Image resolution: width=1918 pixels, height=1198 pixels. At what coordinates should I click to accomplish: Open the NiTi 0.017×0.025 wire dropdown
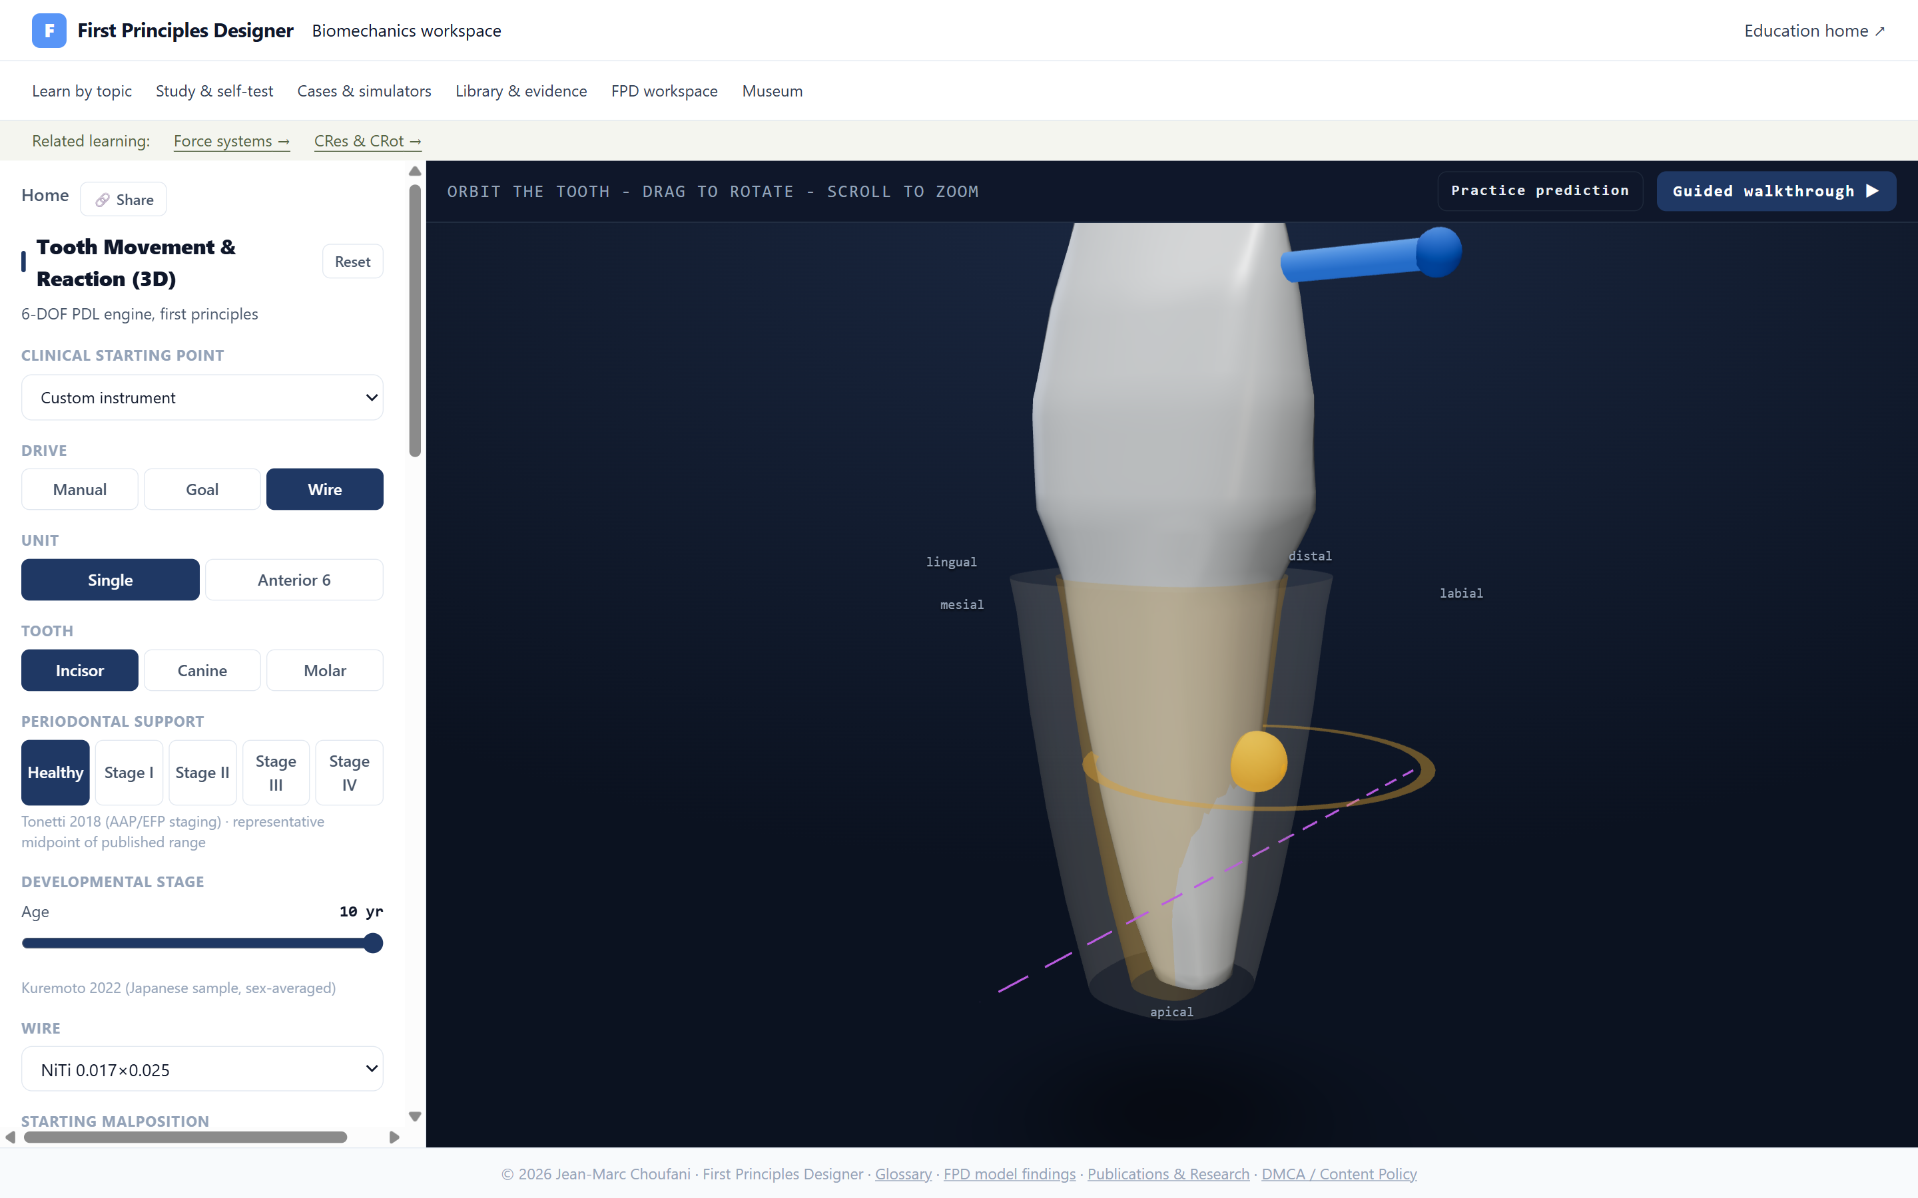point(202,1069)
